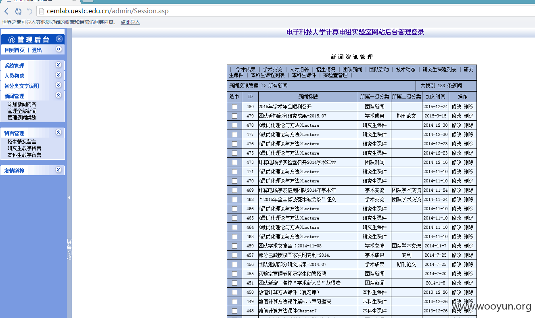Check the box for news ID 469

234,190
